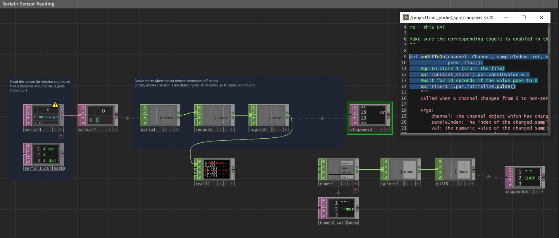This screenshot has height=238, width=559.
Task: Click the Lock flag on null5 node
Action: 440,177
